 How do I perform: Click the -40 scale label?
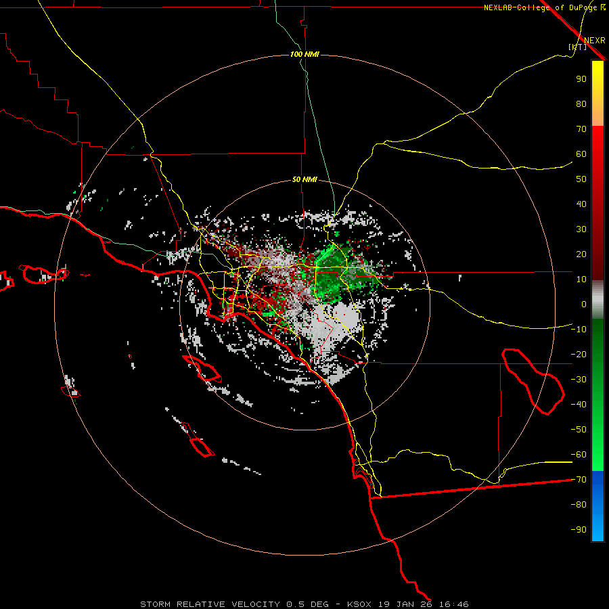579,405
